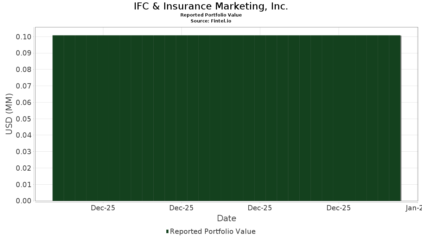
Task: Click the 0.00 y-axis baseline label
Action: (x=24, y=201)
